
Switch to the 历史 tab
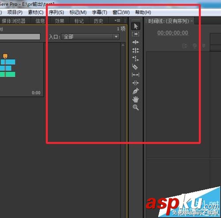coord(99,21)
